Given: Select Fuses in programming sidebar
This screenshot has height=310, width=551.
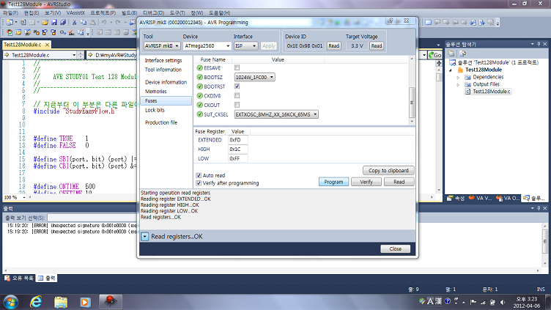Looking at the screenshot, I should (x=166, y=101).
